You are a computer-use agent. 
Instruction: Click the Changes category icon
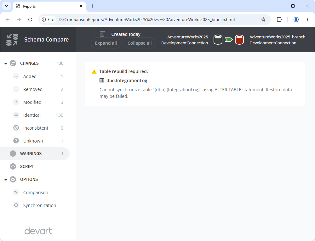pos(13,64)
